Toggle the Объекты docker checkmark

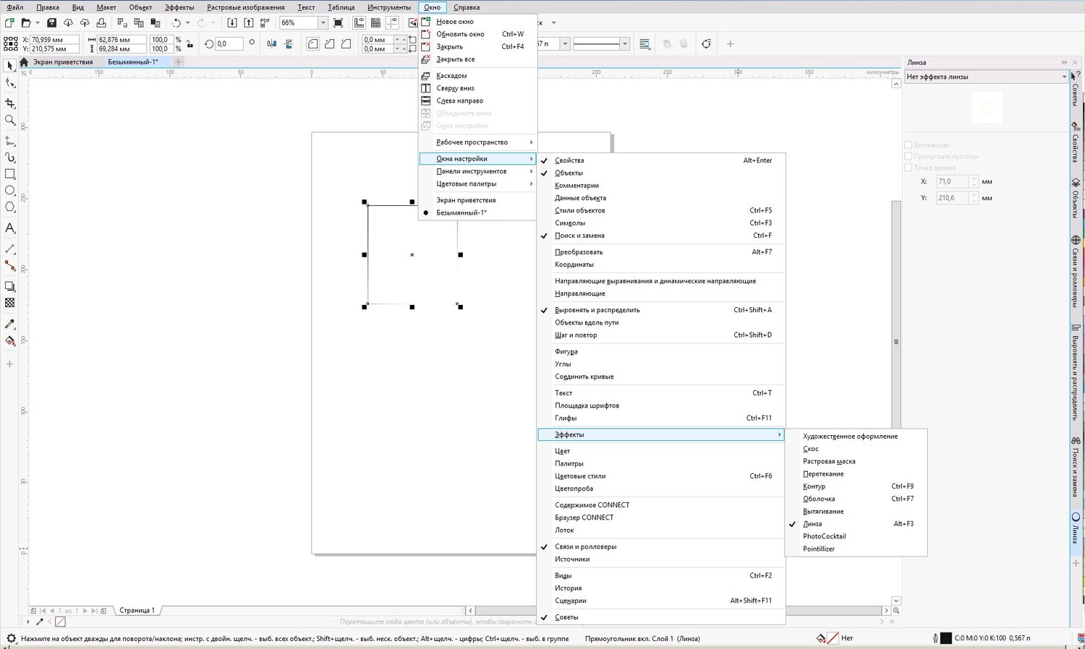(569, 173)
